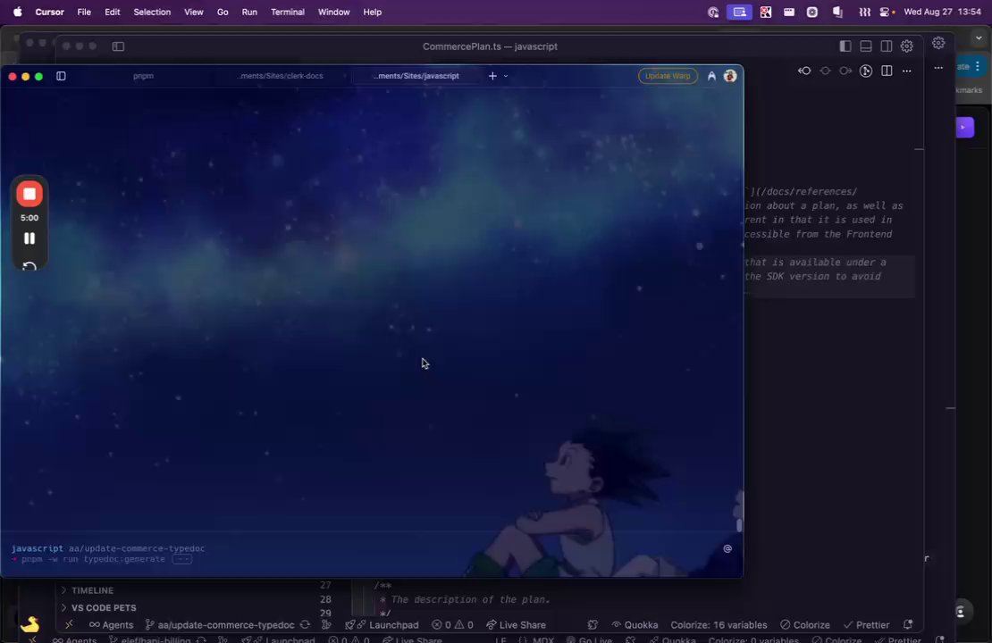Click the purple play button at right edge
992x643 pixels.
pos(964,127)
